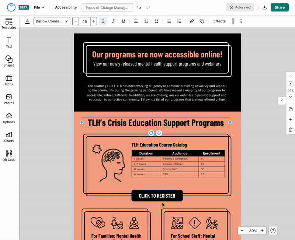
Task: Go to the previous page arrow
Action: click(x=291, y=77)
